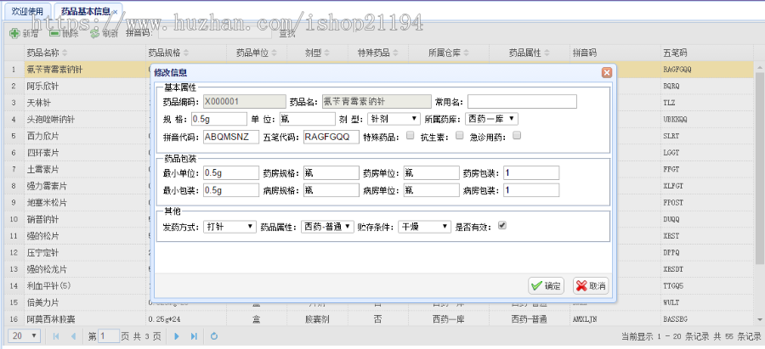The image size is (765, 349).
Task: Click the Delete minus icon in toolbar
Action: [54, 34]
